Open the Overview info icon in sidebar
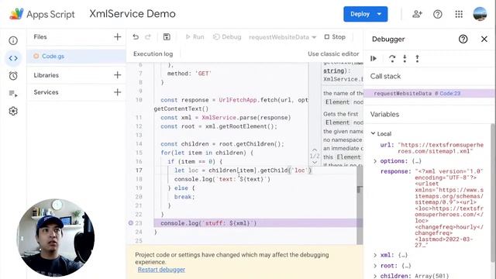Image resolution: width=496 pixels, height=279 pixels. (13, 40)
